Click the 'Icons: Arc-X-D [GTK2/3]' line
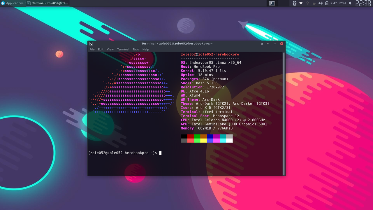The image size is (373, 210). pos(205,108)
